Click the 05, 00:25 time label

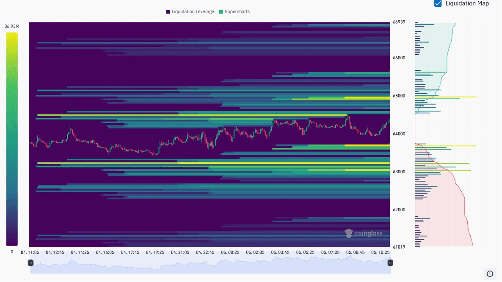click(x=230, y=252)
